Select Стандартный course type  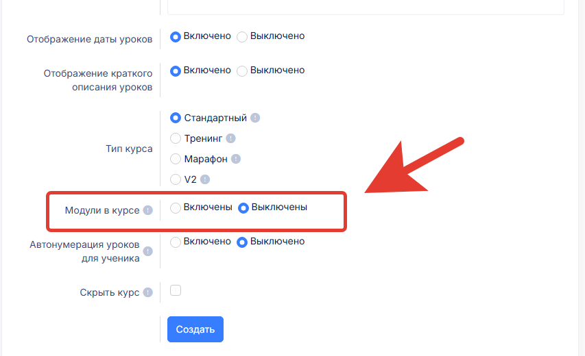click(x=176, y=118)
